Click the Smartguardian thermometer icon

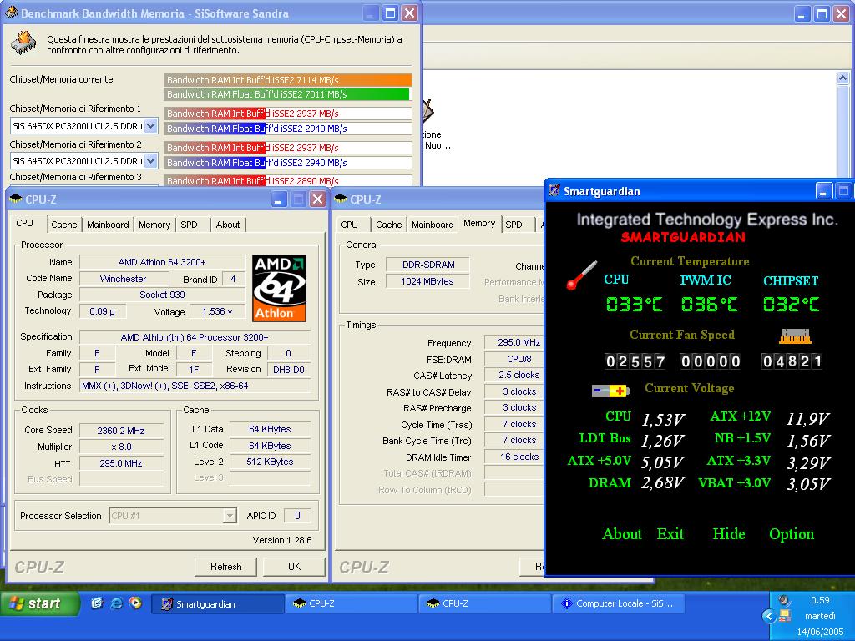coord(581,275)
